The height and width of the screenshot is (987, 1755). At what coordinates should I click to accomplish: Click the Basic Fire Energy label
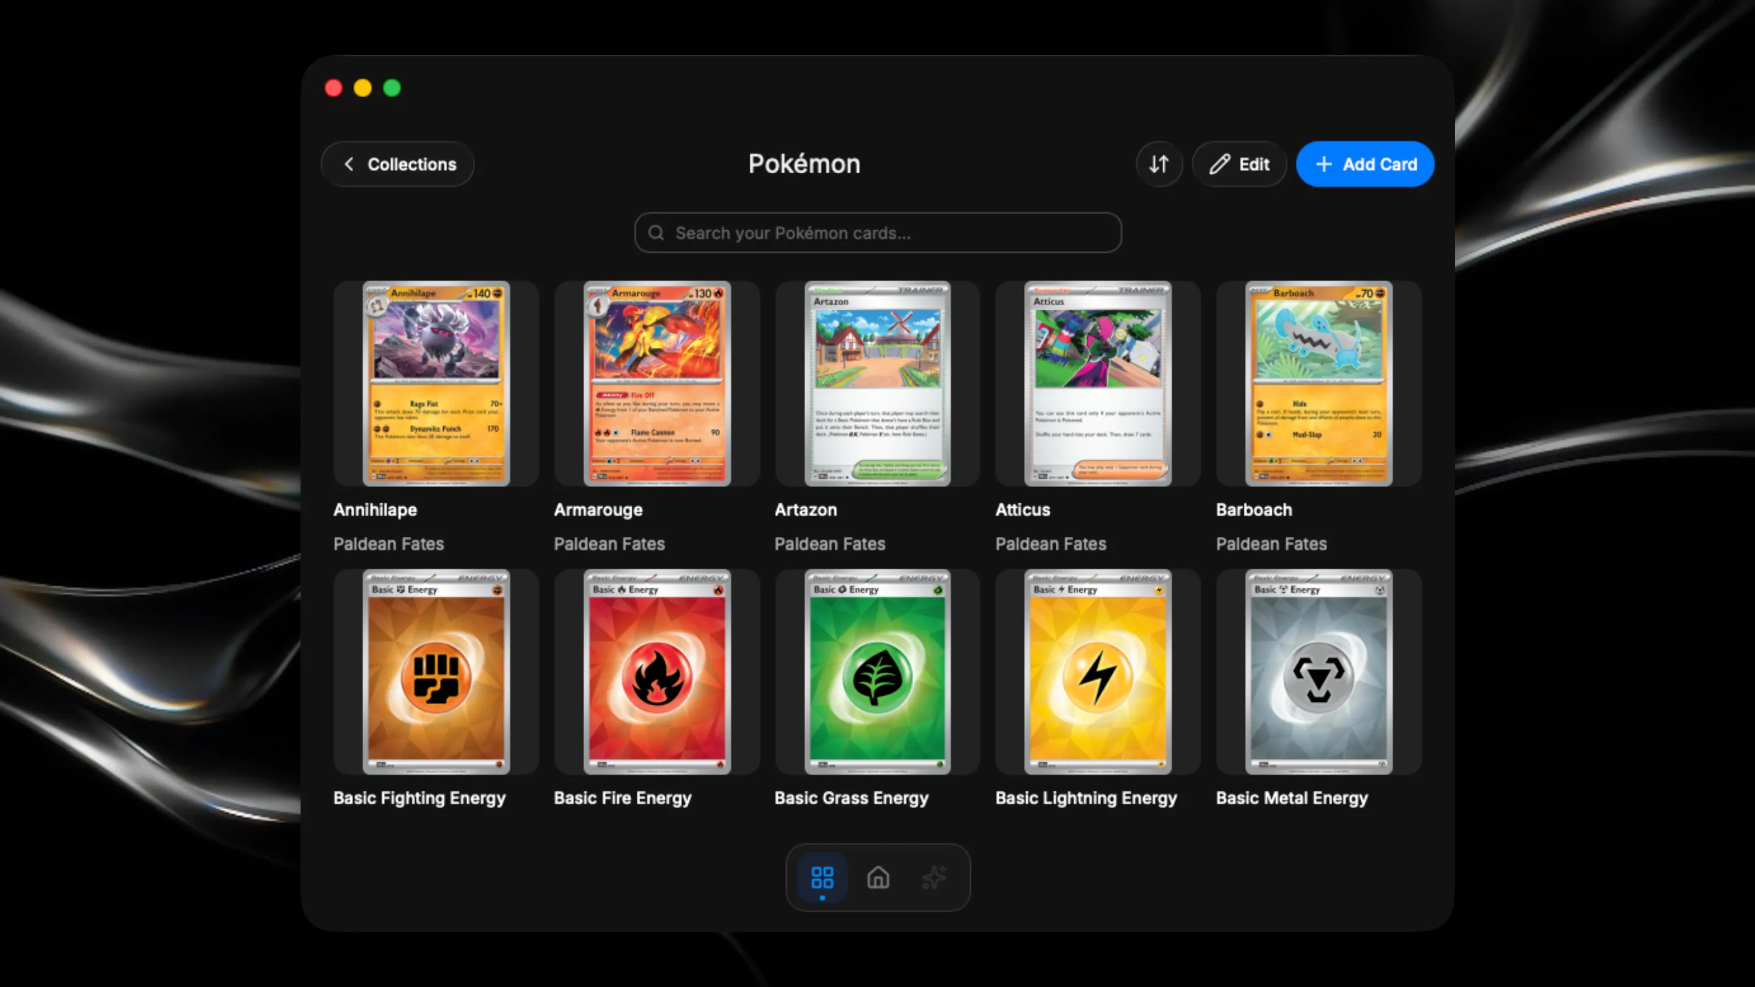pos(622,798)
